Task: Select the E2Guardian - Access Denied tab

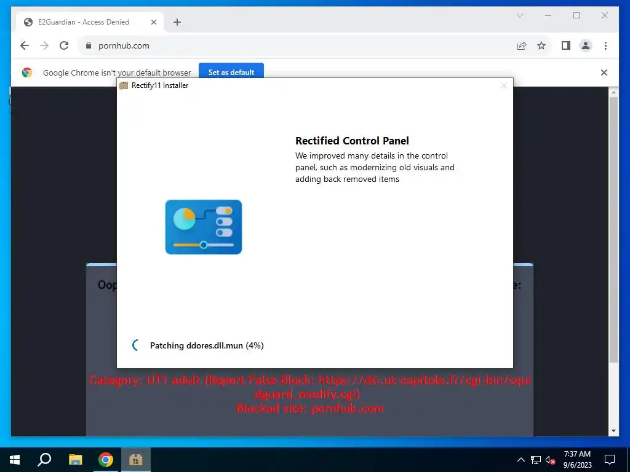Action: pos(90,22)
